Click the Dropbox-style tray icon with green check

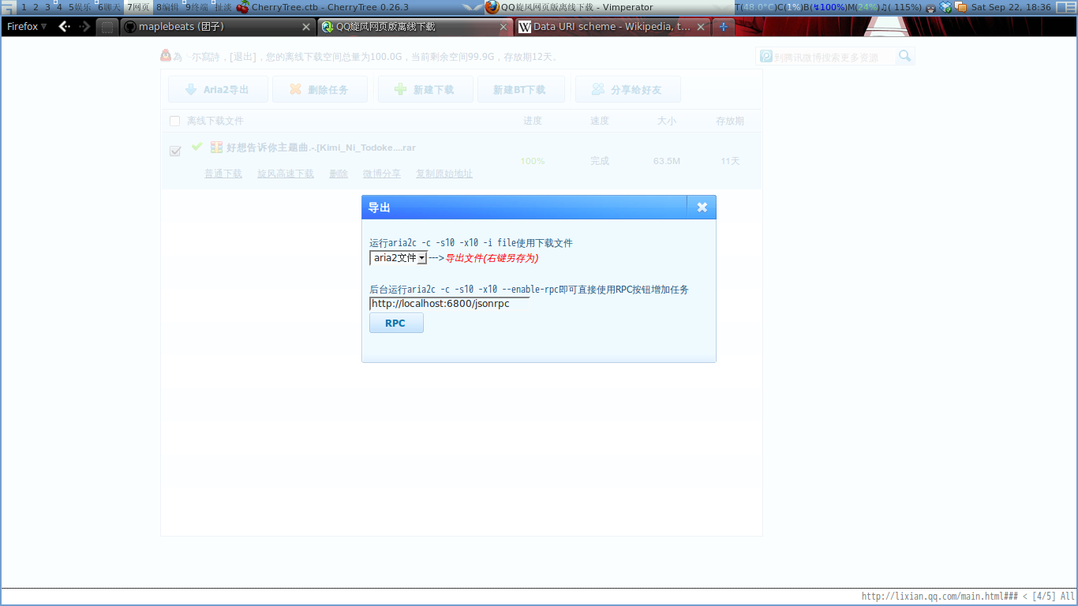tap(946, 7)
